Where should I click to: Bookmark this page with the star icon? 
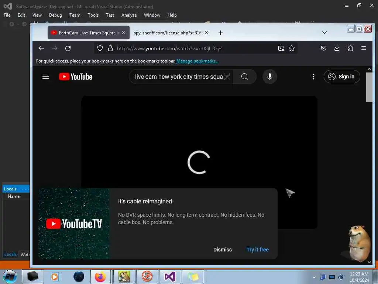[292, 48]
